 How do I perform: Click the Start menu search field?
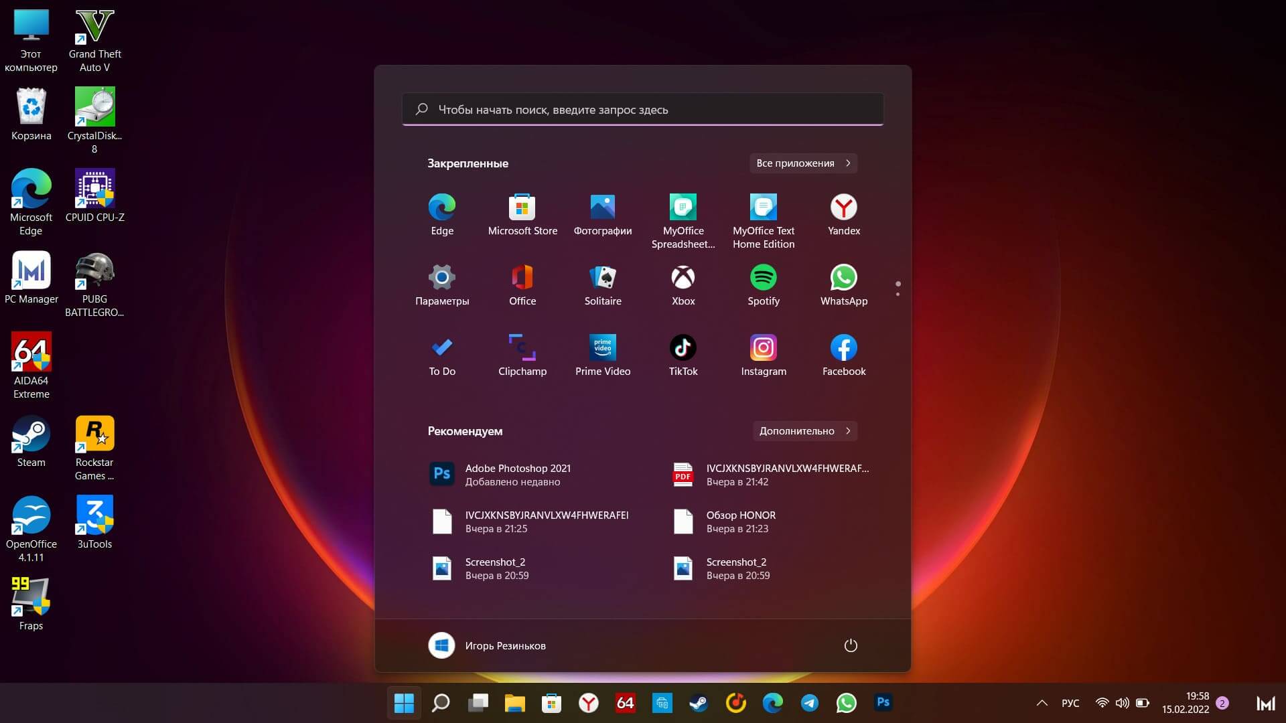click(642, 109)
